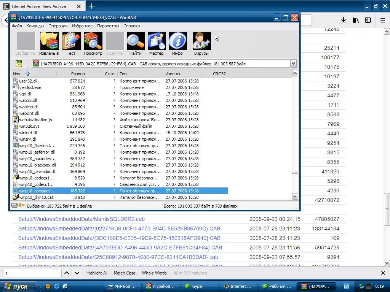Viewport: 390px width, 292px height.
Task: Click WinRAR list scroll-down arrow
Action: click(295, 197)
